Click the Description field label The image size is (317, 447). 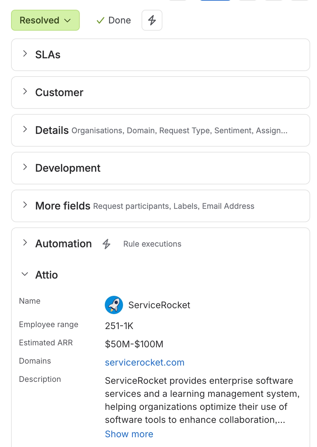pyautogui.click(x=40, y=379)
